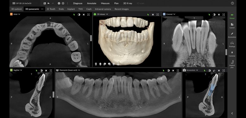This screenshot has width=246, height=118.
Task: Click the blue Coronal color swatch
Action: (x=164, y=14)
